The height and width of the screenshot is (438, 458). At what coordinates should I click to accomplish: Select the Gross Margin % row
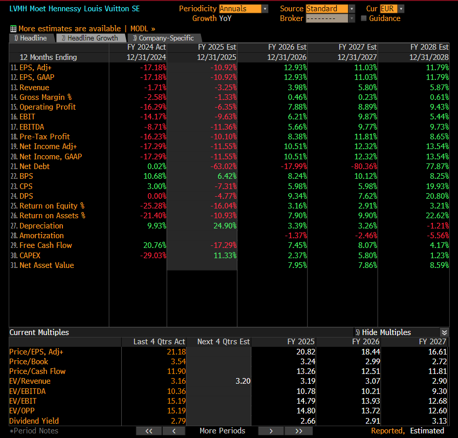pos(45,97)
